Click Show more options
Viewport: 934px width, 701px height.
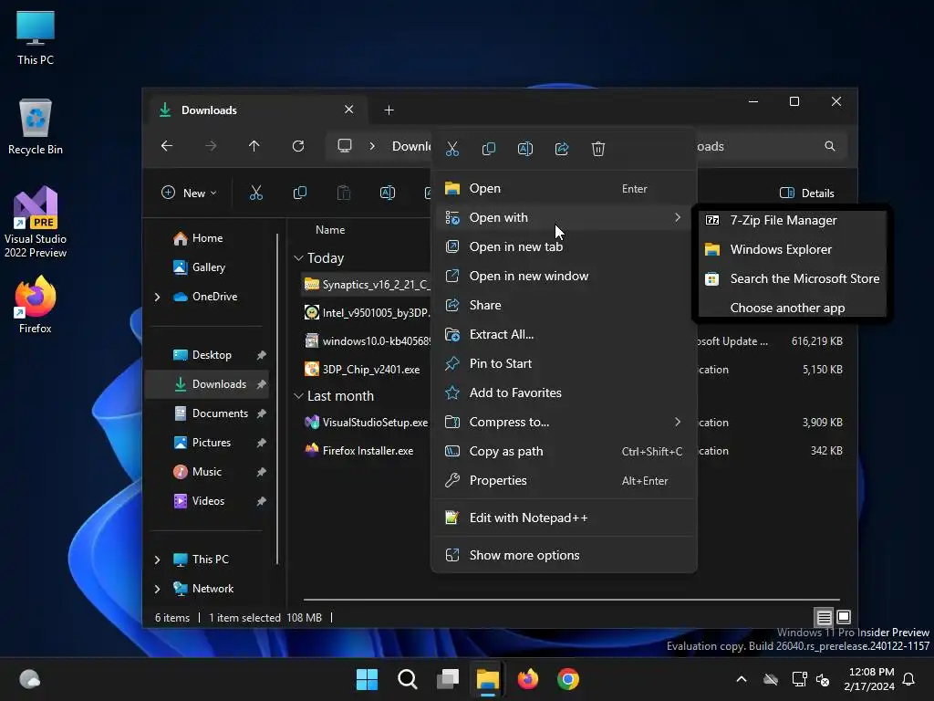[564, 556]
